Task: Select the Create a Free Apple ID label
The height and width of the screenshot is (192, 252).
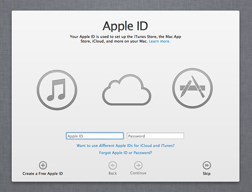Action: tap(43, 173)
